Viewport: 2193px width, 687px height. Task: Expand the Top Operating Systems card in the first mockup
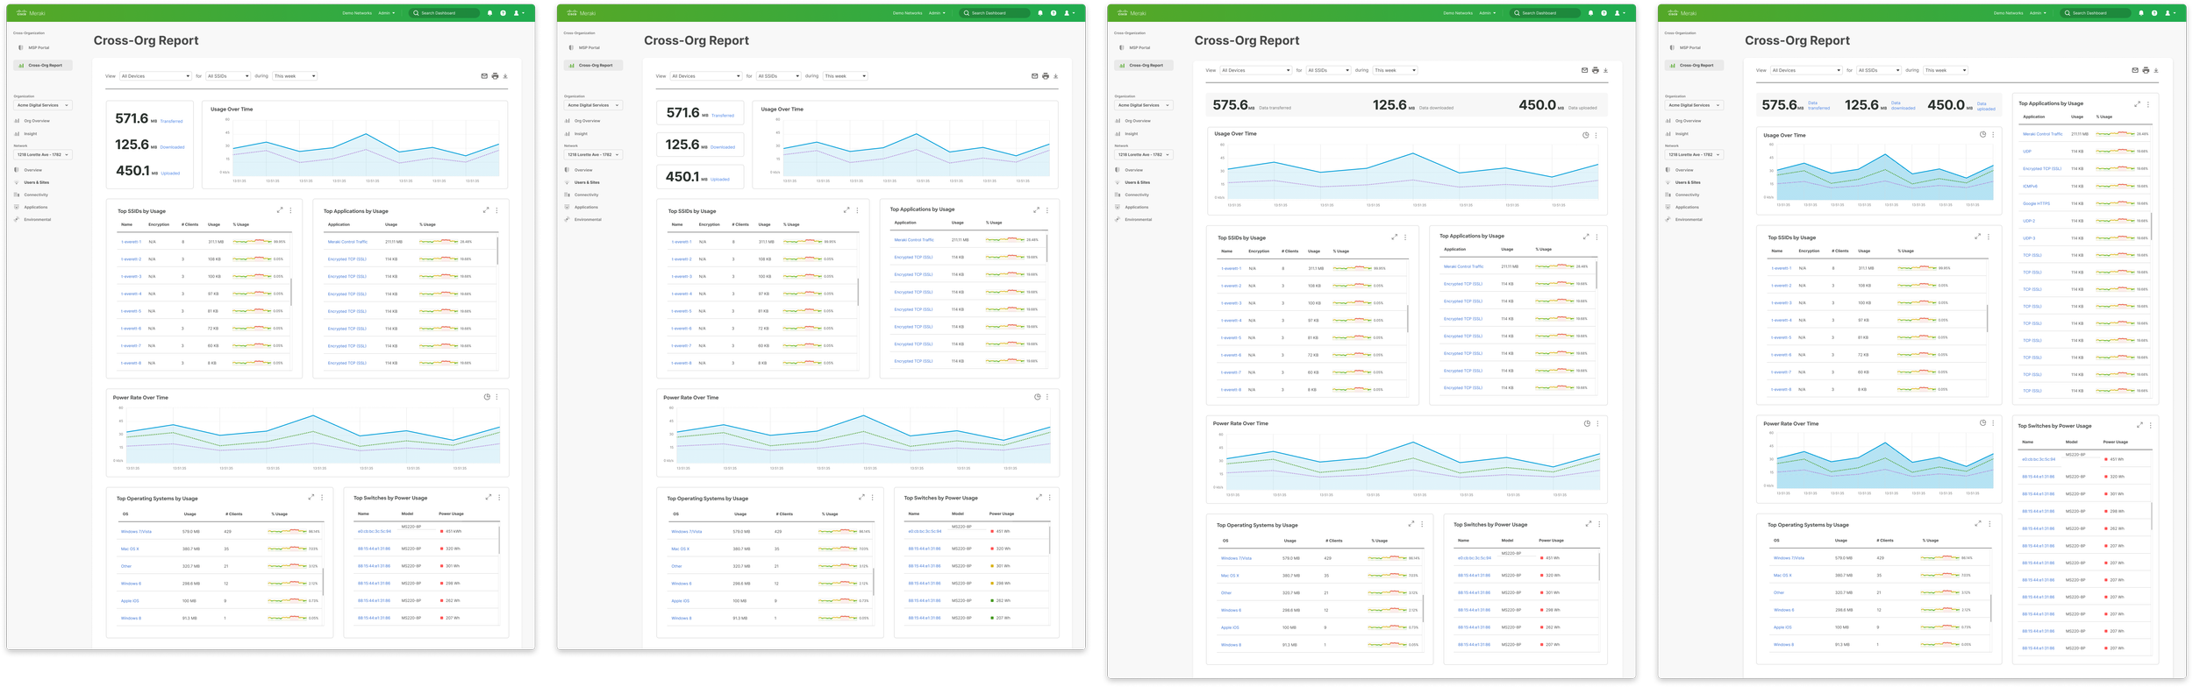311,498
